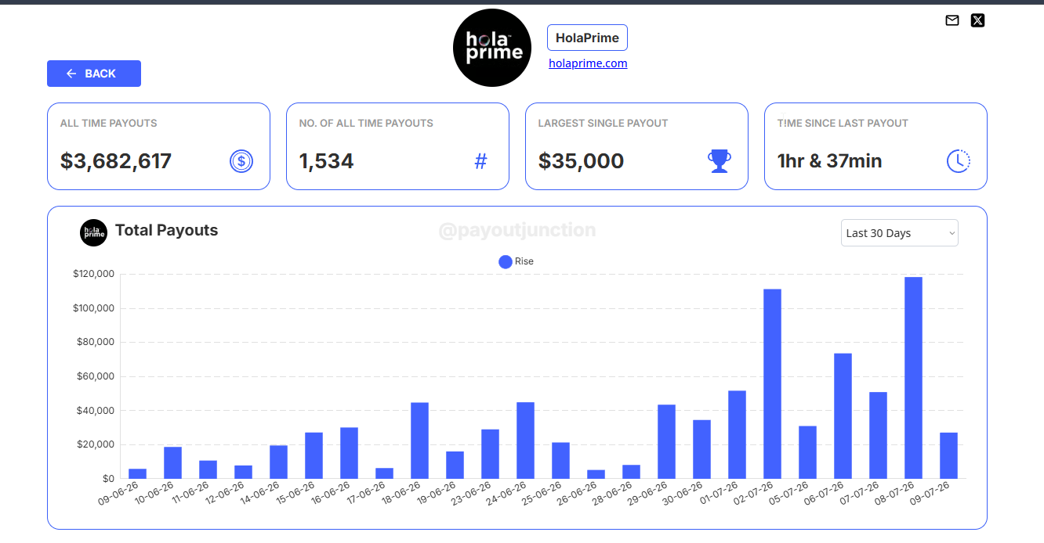Open the X (Twitter) social icon

pyautogui.click(x=977, y=20)
